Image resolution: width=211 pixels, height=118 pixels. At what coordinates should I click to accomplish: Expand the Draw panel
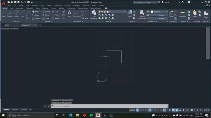click(16, 22)
